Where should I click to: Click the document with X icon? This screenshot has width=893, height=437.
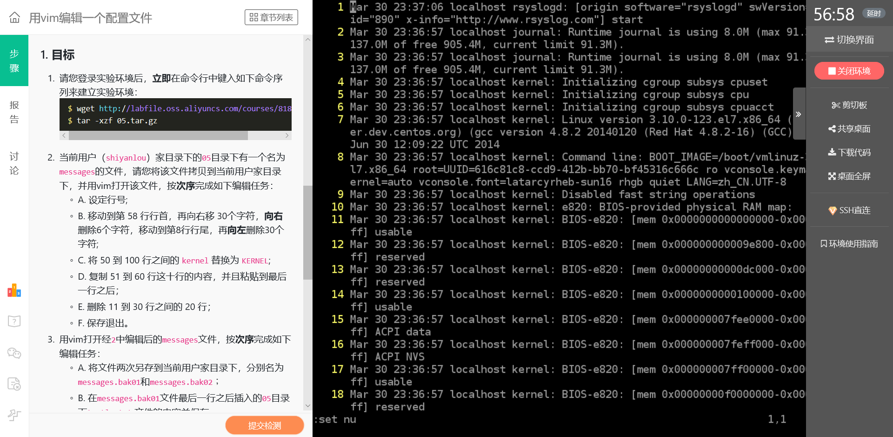tap(14, 384)
